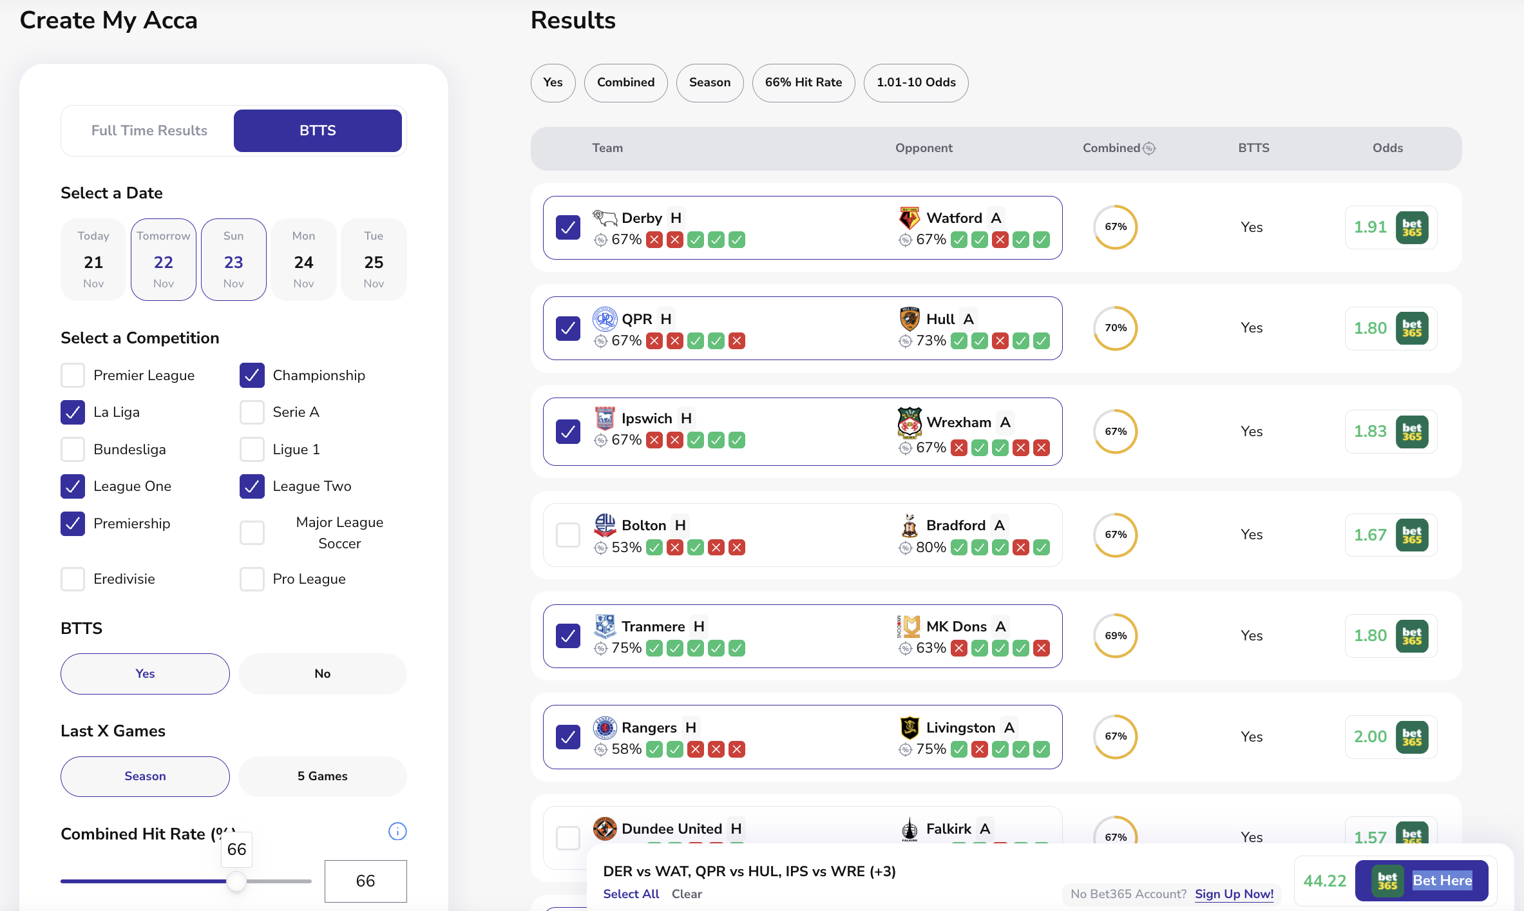Screen dimensions: 1524x911
Task: Click bet365 icon next to 1.91 odds
Action: 1412,227
